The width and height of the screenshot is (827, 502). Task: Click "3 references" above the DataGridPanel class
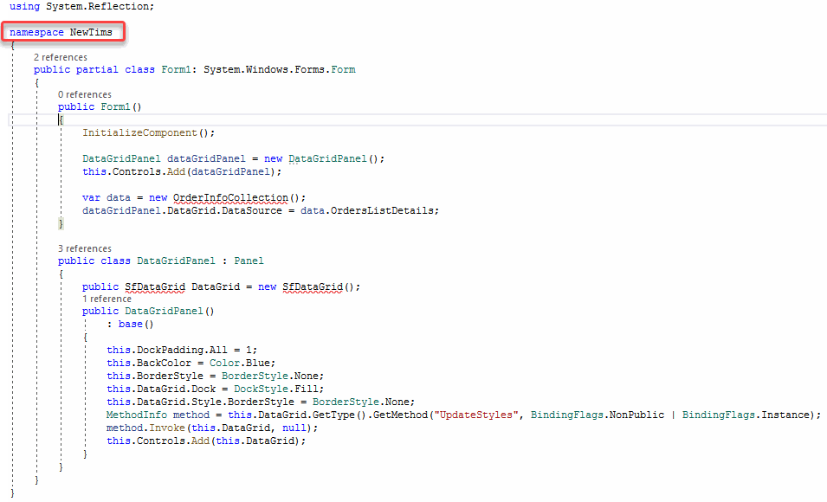85,248
